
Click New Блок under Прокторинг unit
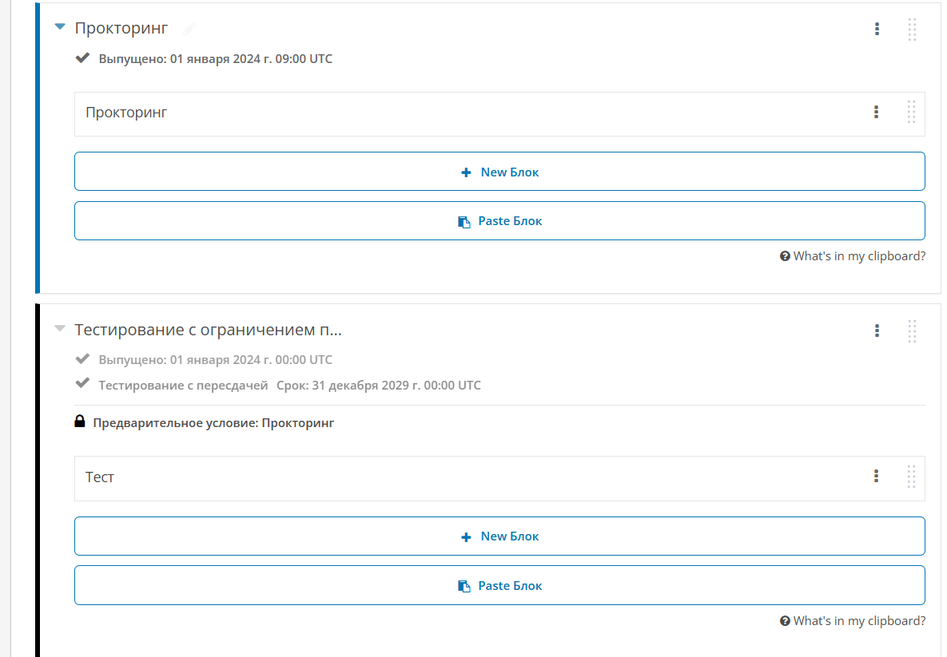coord(499,172)
